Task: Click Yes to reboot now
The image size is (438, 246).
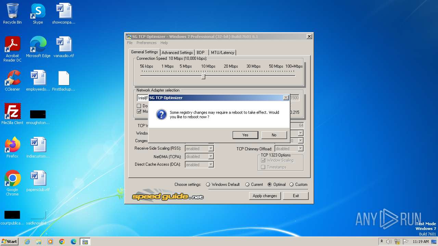Action: tap(245, 135)
